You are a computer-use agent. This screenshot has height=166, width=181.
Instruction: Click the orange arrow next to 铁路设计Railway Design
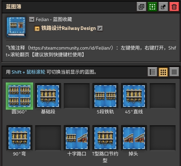pyautogui.click(x=37, y=29)
